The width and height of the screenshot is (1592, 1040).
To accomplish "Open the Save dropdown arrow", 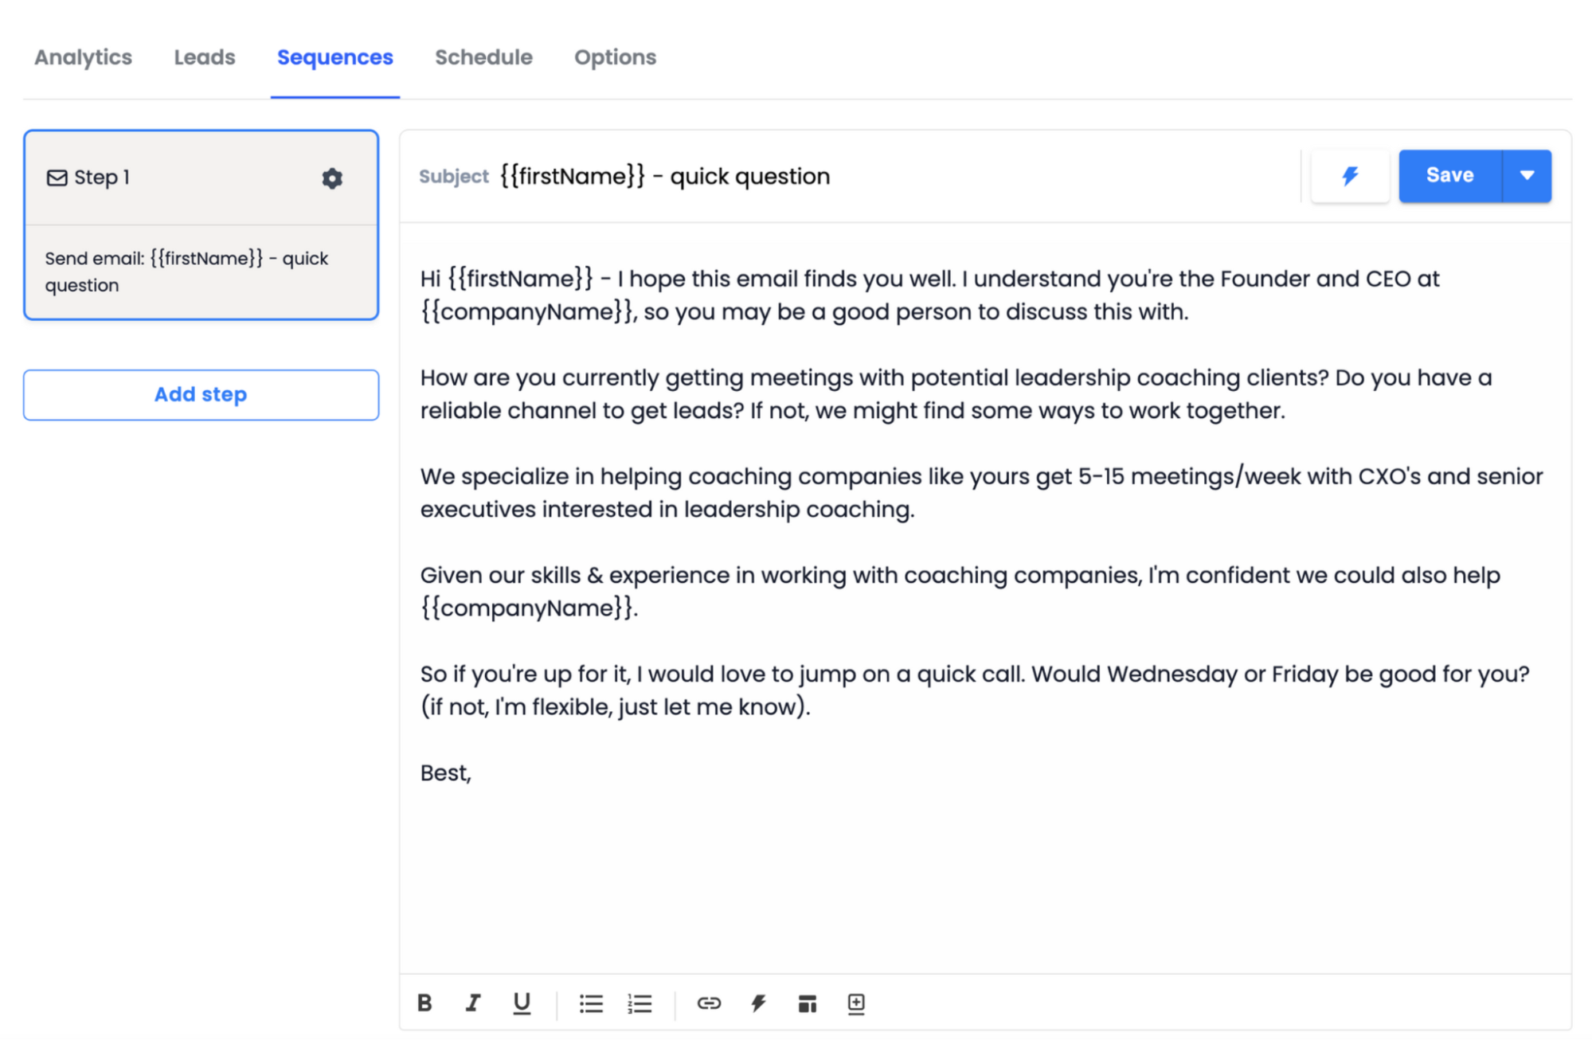I will tap(1527, 175).
